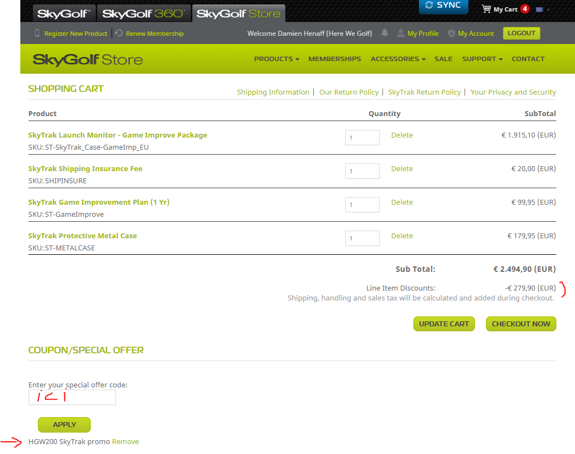This screenshot has height=454, width=575.
Task: Click the Sub Total € 2.494,90 amount
Action: 524,269
